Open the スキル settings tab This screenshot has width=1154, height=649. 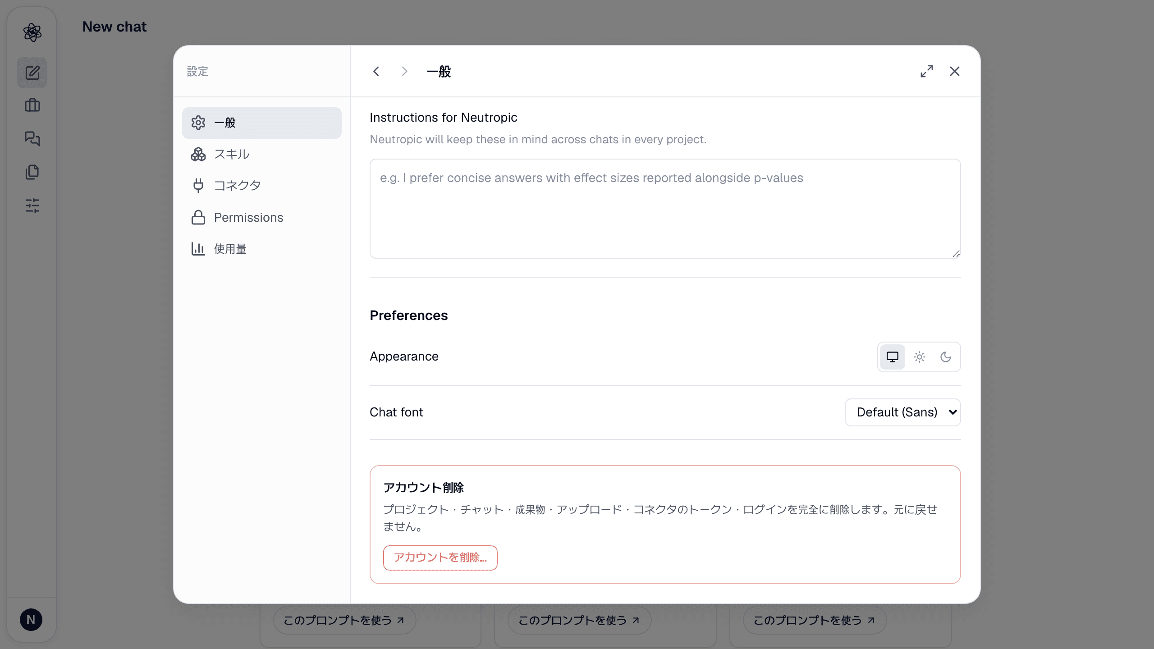pos(262,155)
